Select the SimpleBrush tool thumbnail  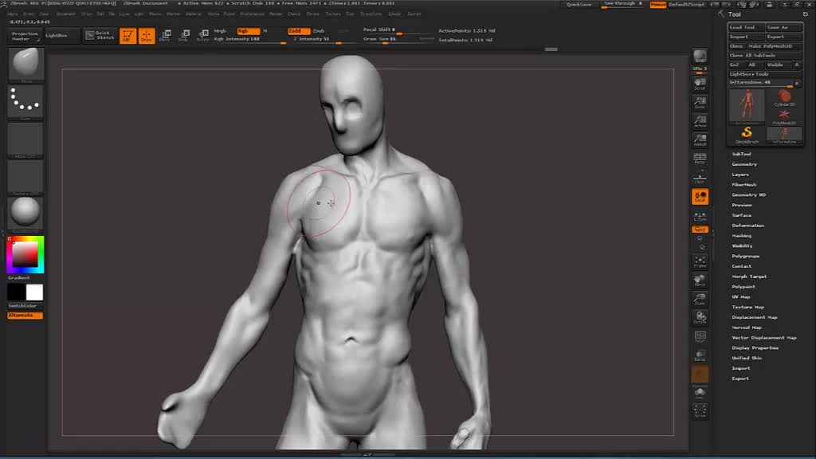747,135
